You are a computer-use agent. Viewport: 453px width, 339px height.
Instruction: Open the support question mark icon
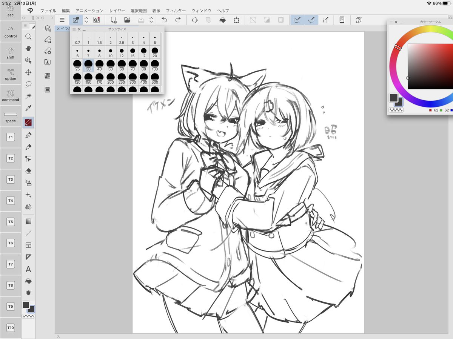click(x=358, y=20)
